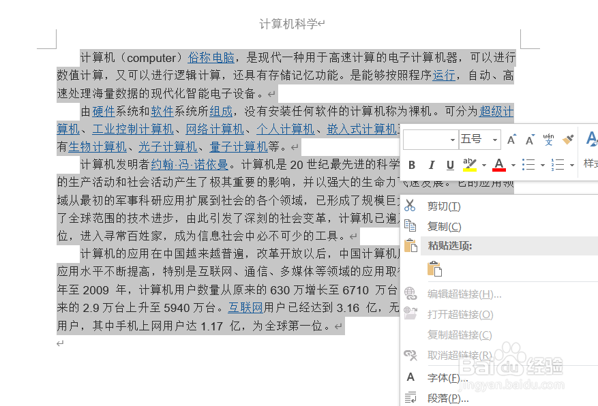Follow the 量子计算机 hyperlink

(239, 146)
